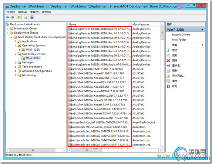Click the Operating Systems folder icon

(x=19, y=45)
